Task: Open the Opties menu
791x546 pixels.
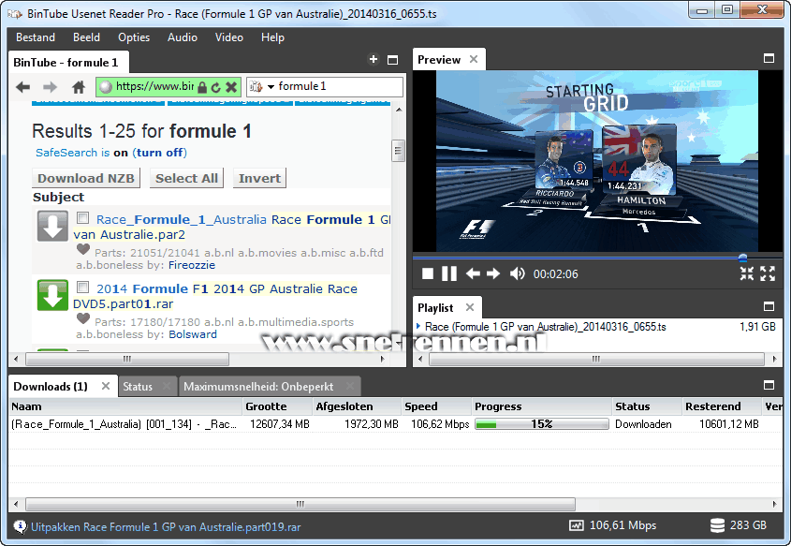Action: pos(134,37)
